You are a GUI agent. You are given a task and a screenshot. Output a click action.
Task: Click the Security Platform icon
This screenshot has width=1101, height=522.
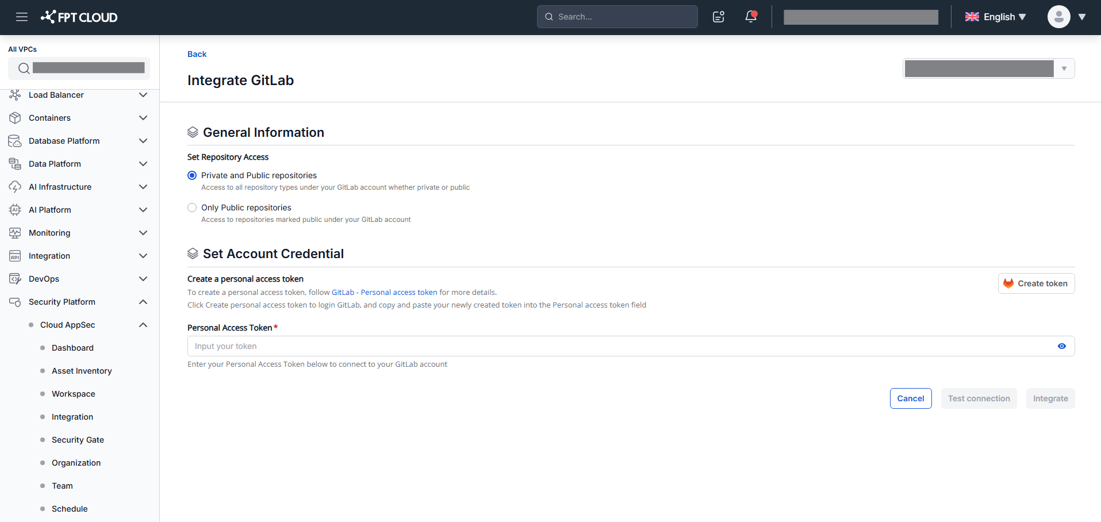click(x=15, y=302)
